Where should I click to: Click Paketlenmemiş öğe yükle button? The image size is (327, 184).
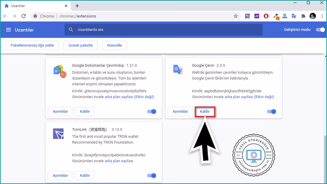click(32, 45)
